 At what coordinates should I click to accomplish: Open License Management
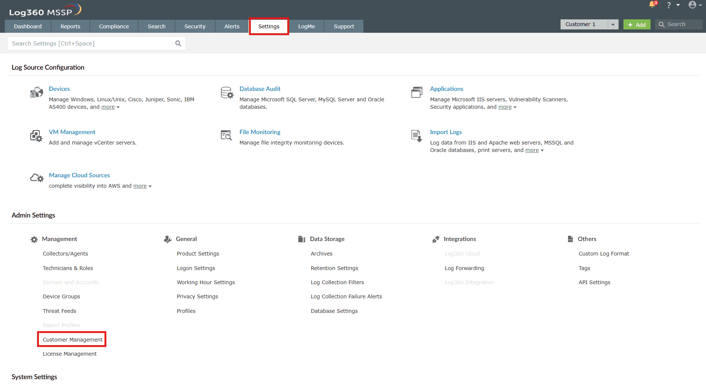point(70,354)
